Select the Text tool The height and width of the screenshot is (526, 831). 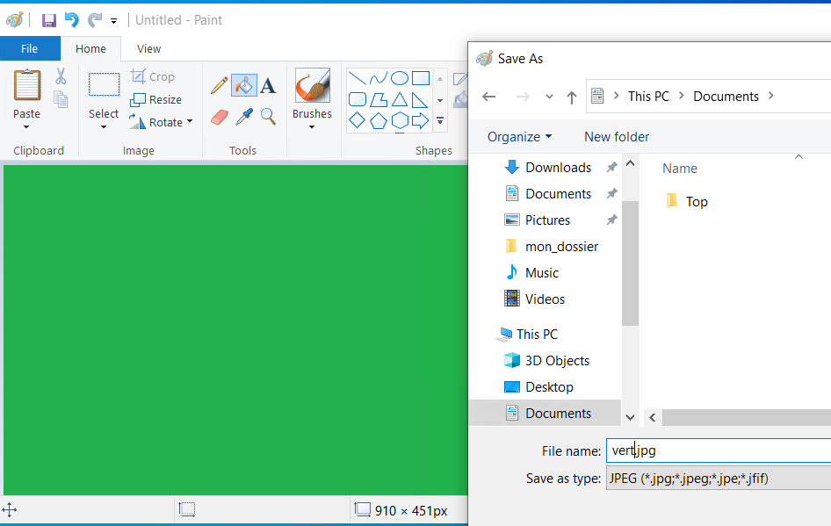pos(268,85)
